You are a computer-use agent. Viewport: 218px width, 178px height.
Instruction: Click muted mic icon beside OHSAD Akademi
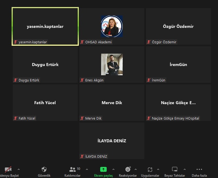(82, 42)
